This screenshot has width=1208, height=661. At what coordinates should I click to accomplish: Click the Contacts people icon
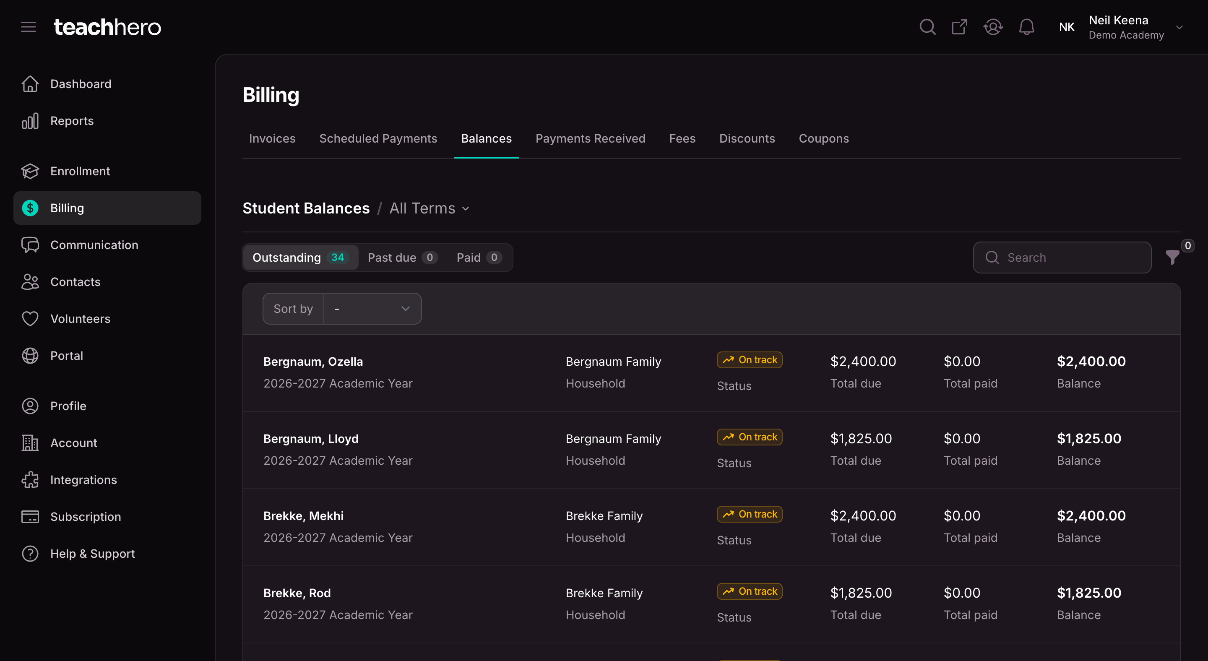pyautogui.click(x=30, y=282)
